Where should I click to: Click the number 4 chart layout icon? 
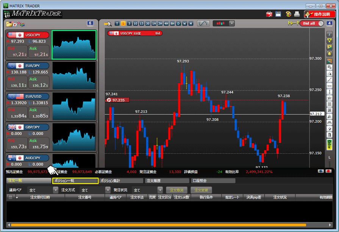329,23
